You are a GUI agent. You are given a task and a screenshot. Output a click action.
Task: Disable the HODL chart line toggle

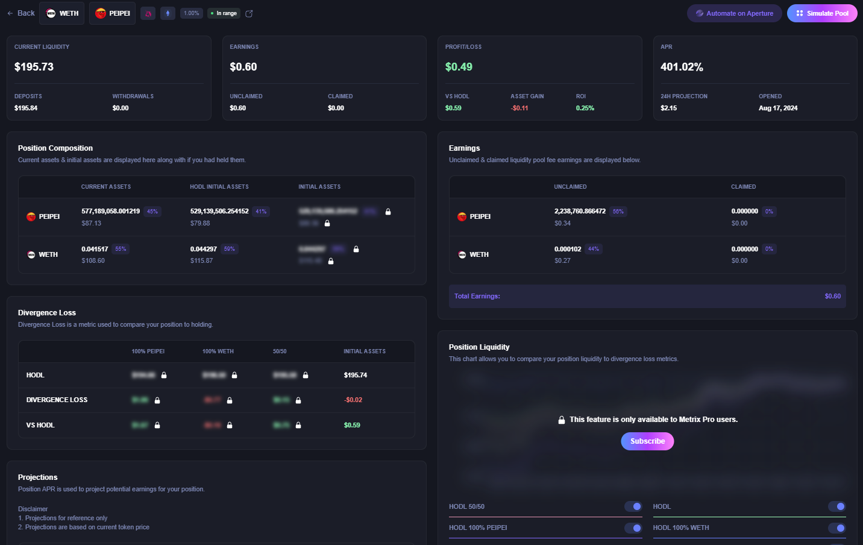pos(836,506)
